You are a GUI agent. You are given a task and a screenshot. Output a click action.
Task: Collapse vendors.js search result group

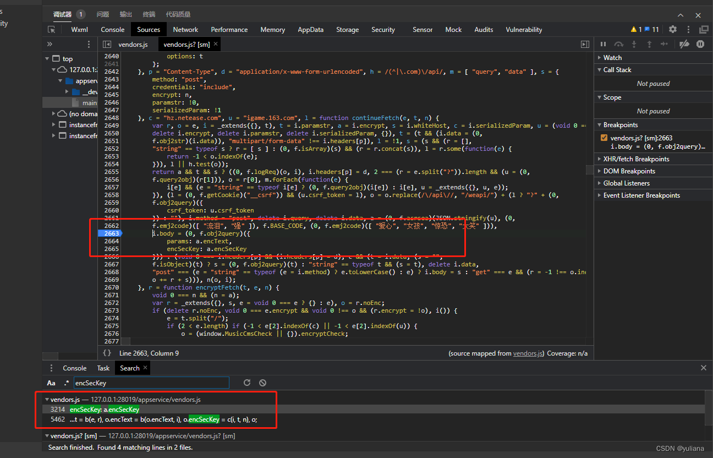point(47,399)
